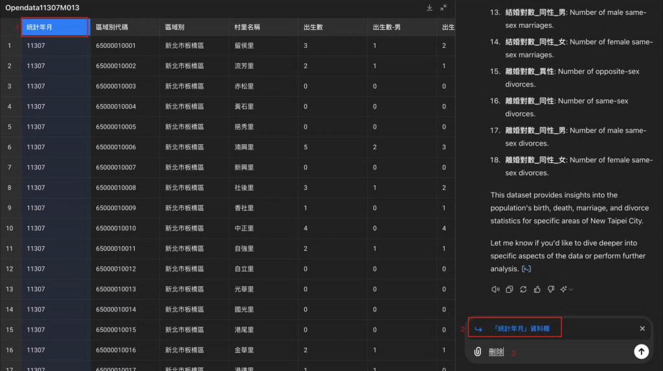The image size is (663, 371).
Task: Select the 村里名稱 column header
Action: coord(263,27)
